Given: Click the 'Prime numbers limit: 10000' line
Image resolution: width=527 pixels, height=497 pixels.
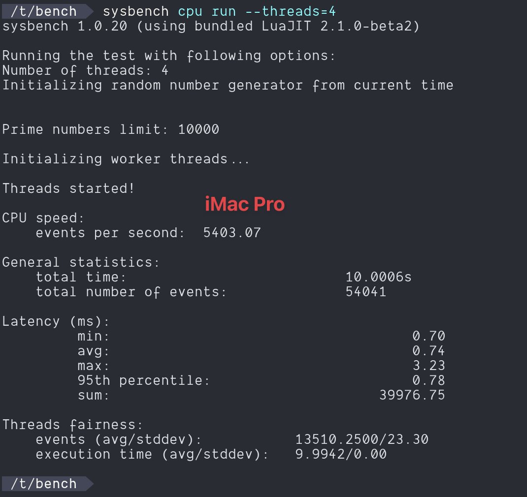Looking at the screenshot, I should tap(111, 129).
